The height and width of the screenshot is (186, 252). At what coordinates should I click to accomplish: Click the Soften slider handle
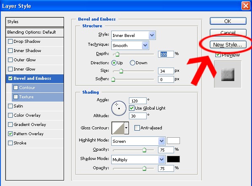tap(113, 79)
